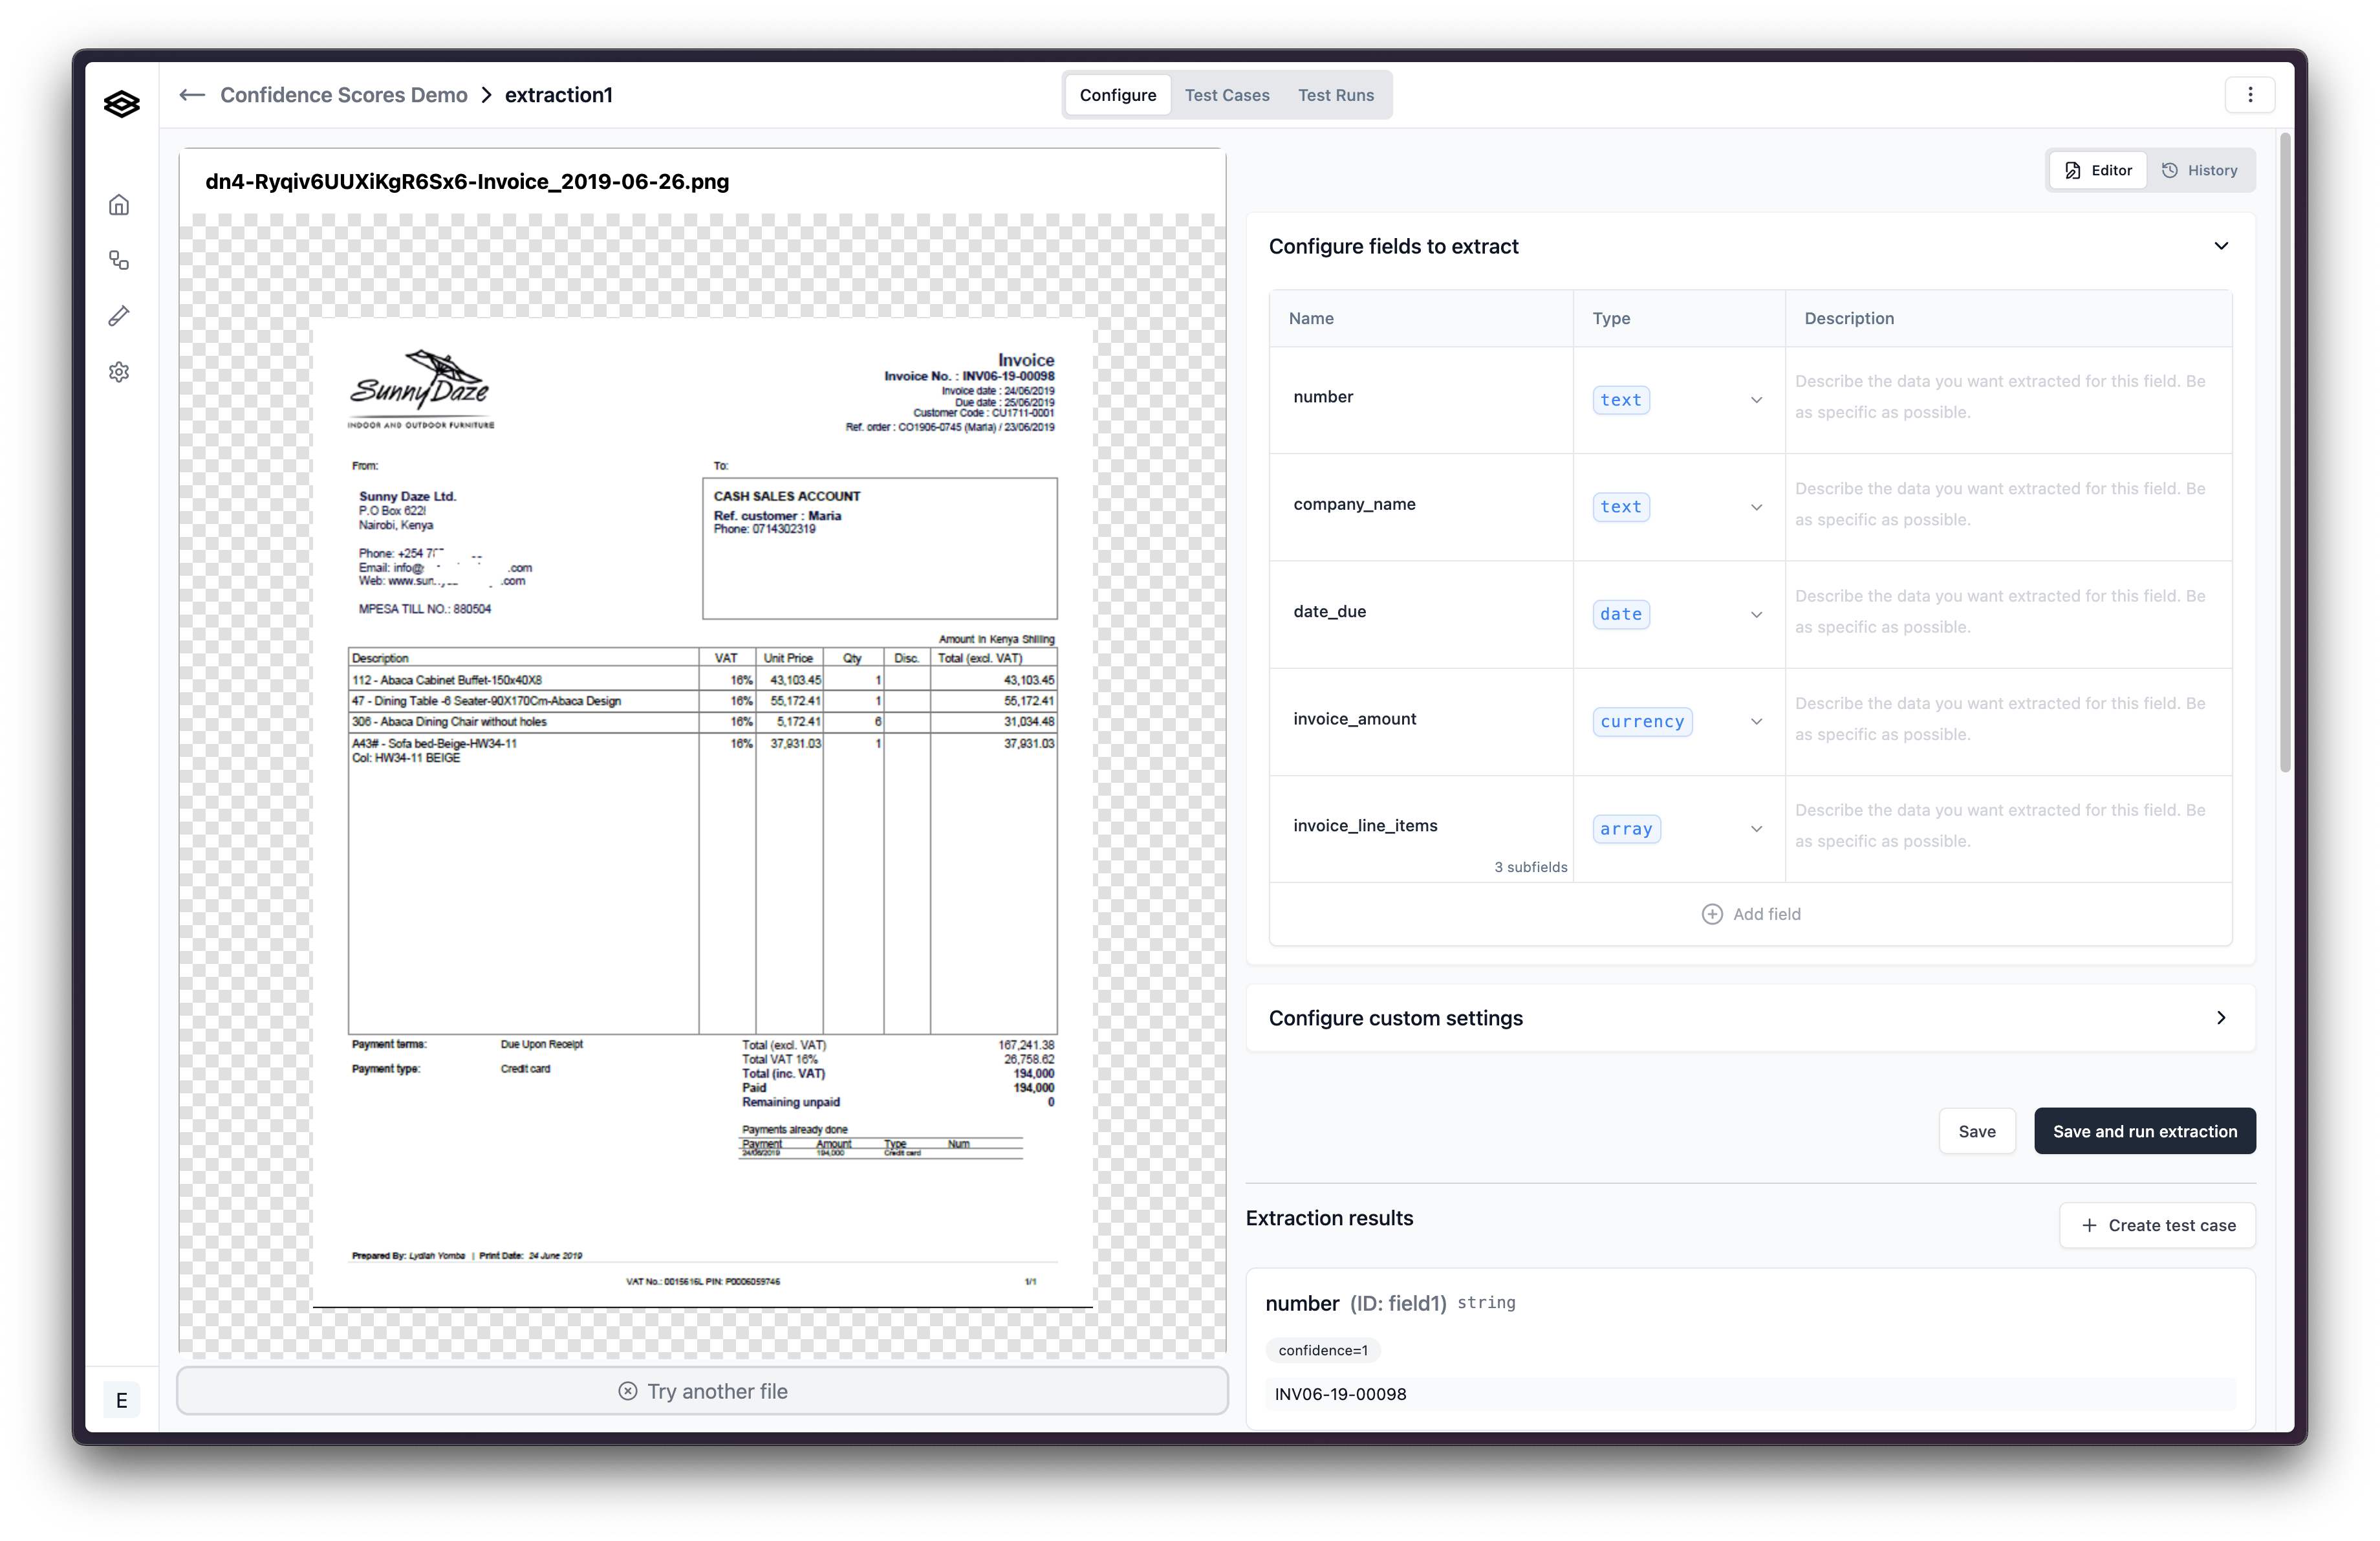Open the three-dot more options menu

(x=2249, y=95)
